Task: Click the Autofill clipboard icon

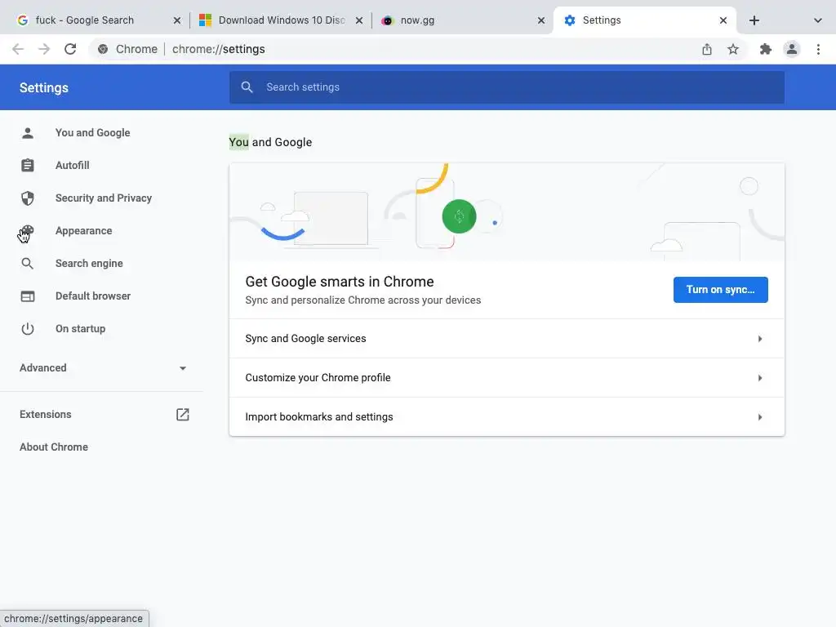Action: click(x=28, y=165)
